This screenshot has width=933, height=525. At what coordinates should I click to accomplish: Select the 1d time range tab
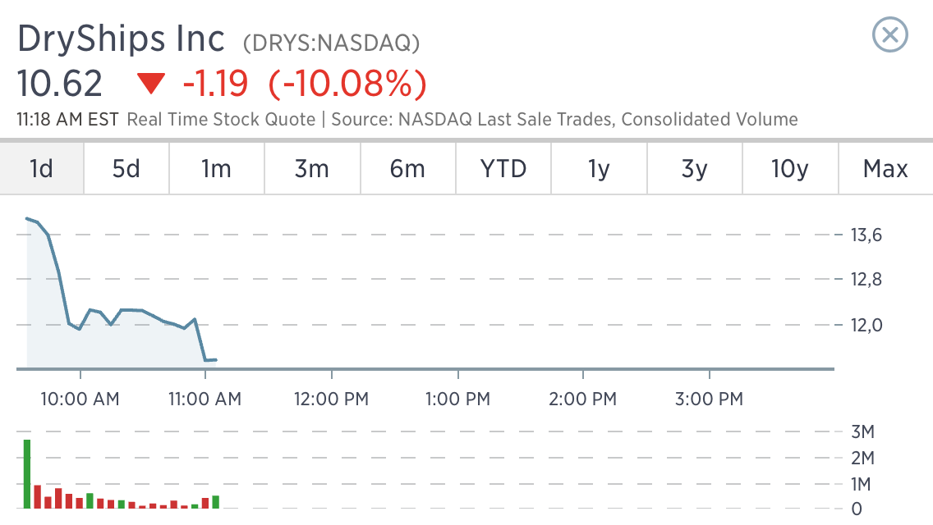(x=42, y=169)
